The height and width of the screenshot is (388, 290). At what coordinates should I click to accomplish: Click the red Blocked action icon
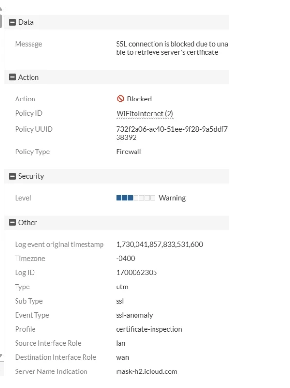(x=120, y=99)
